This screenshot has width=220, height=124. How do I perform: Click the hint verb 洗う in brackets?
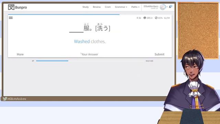click(103, 28)
